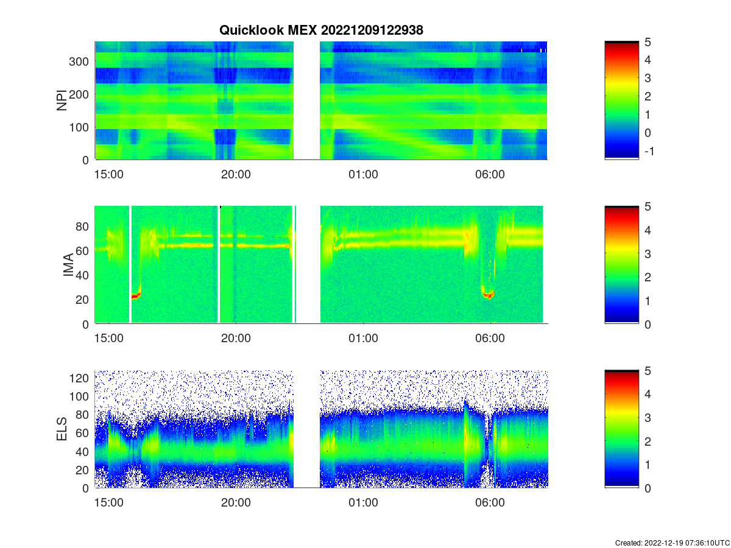Click inside the ELS spectrogram plot

pos(321,429)
